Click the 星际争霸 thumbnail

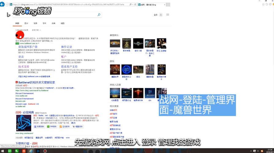[126, 43]
